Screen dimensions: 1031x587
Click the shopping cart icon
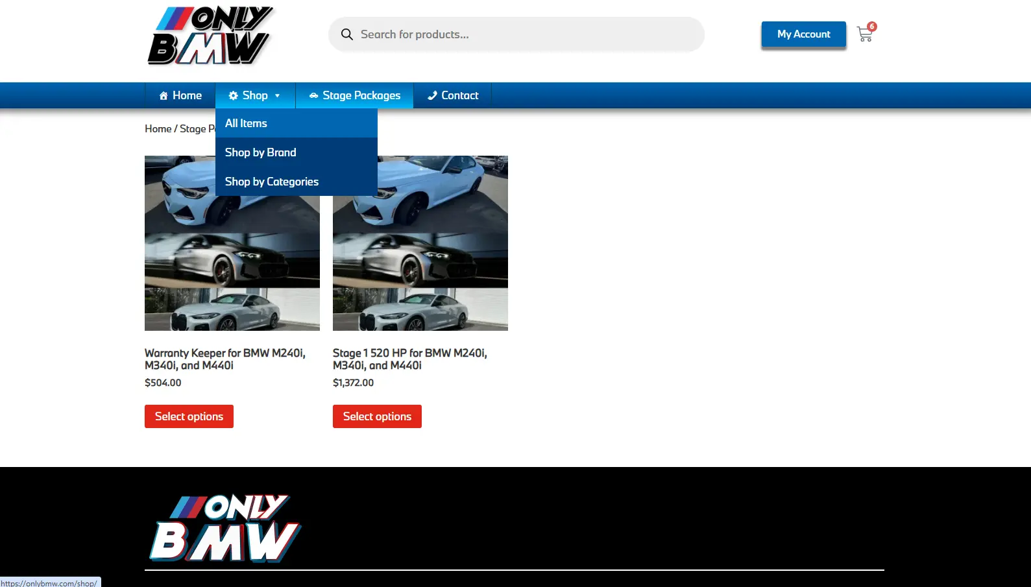click(x=864, y=34)
